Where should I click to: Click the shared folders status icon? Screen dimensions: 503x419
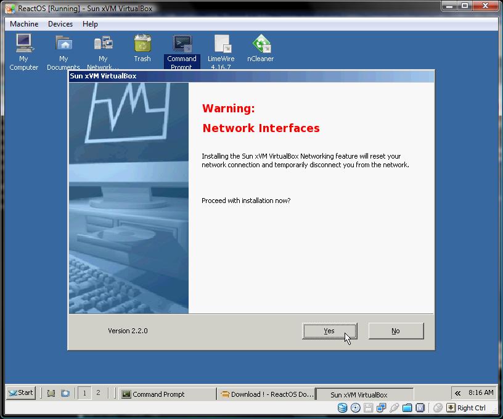click(407, 408)
